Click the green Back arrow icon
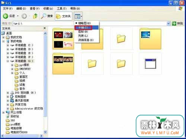The height and width of the screenshot is (139, 186). 6,16
